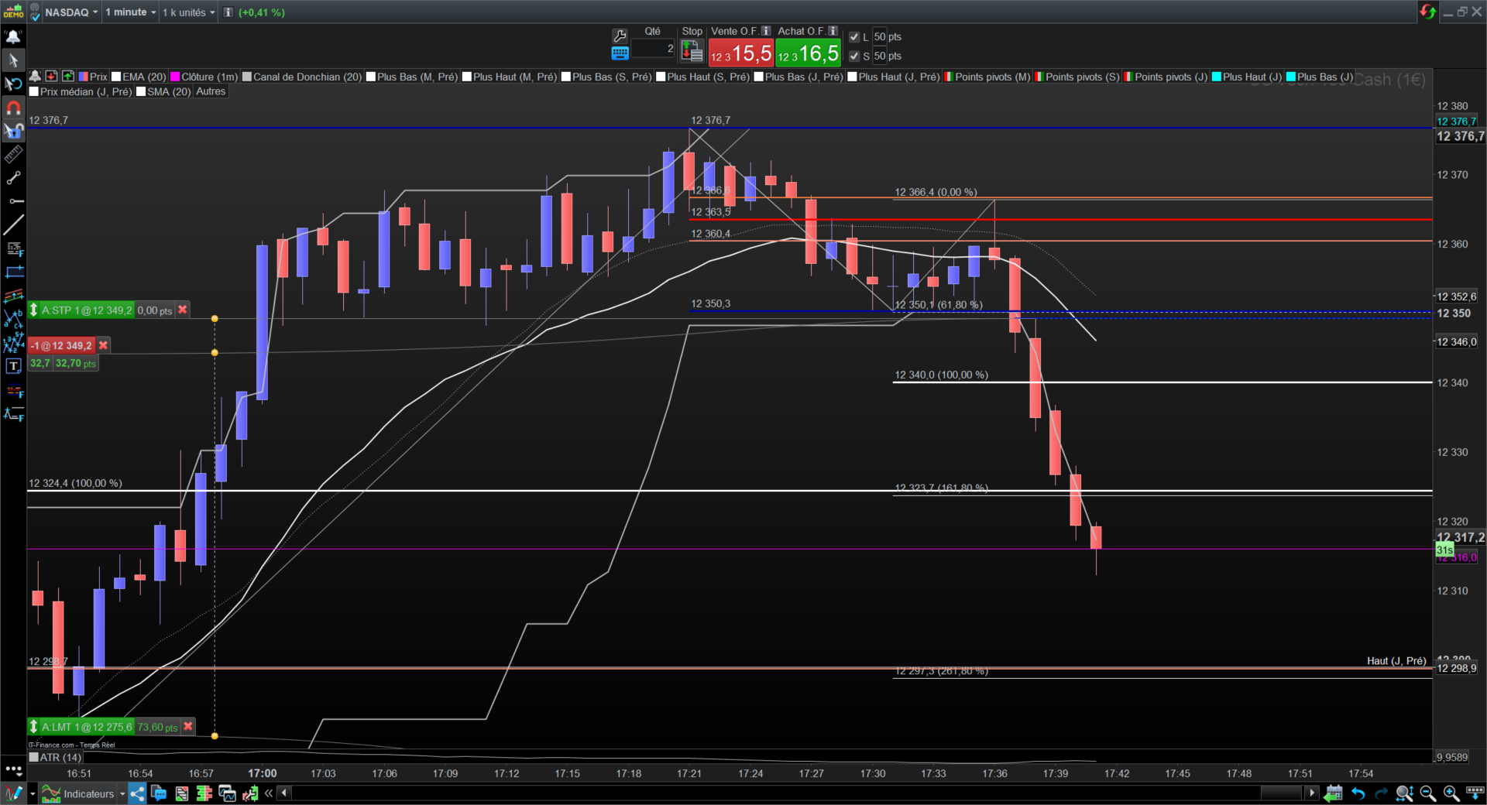Select the magnet snap tool
The width and height of the screenshot is (1487, 805).
(13, 108)
